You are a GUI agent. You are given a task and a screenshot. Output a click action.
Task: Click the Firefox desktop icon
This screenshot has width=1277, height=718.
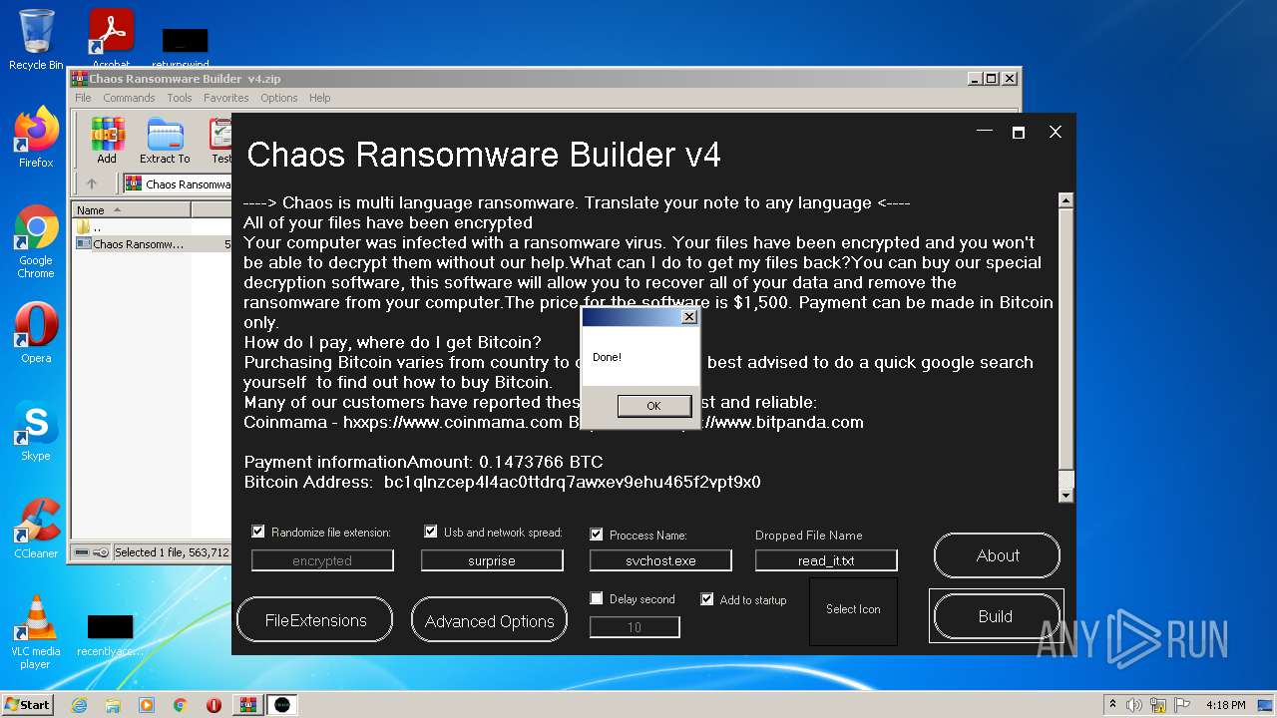coord(36,138)
